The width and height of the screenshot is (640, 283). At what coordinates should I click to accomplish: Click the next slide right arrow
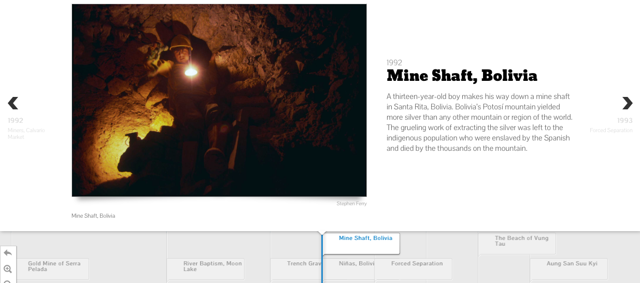pyautogui.click(x=627, y=103)
